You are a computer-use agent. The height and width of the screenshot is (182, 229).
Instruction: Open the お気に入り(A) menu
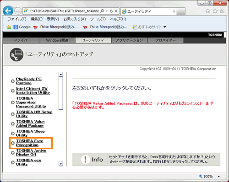click(75, 19)
